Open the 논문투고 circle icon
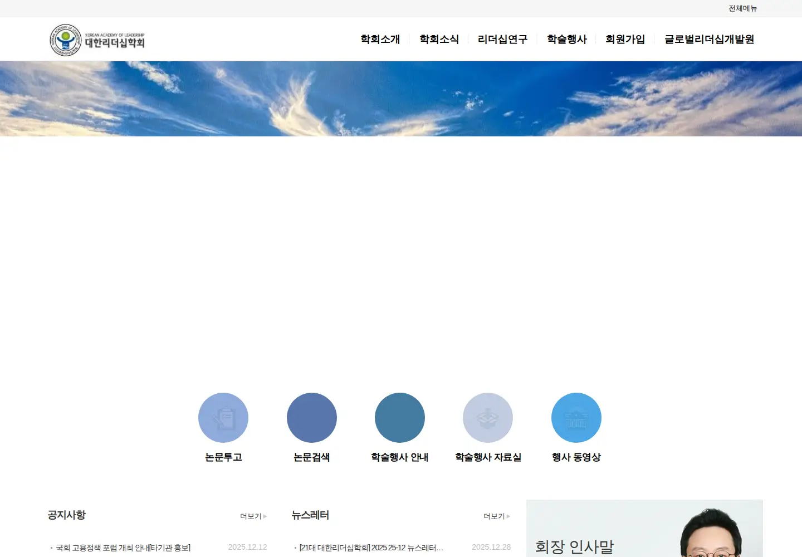The width and height of the screenshot is (802, 557). point(223,418)
